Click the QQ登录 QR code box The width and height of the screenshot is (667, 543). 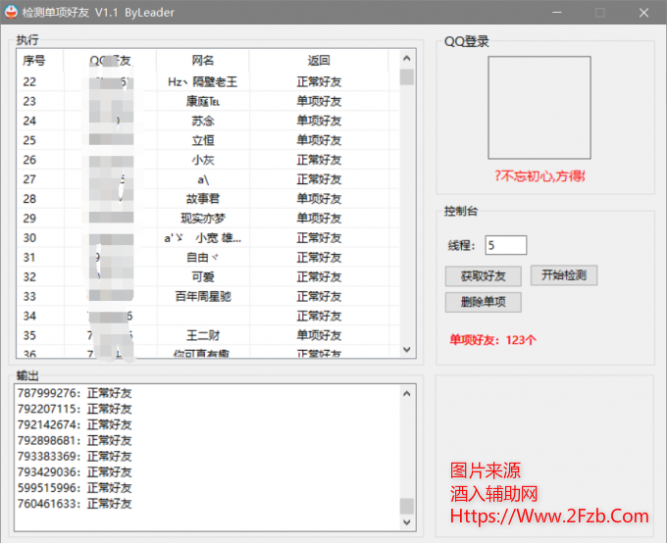[x=539, y=108]
